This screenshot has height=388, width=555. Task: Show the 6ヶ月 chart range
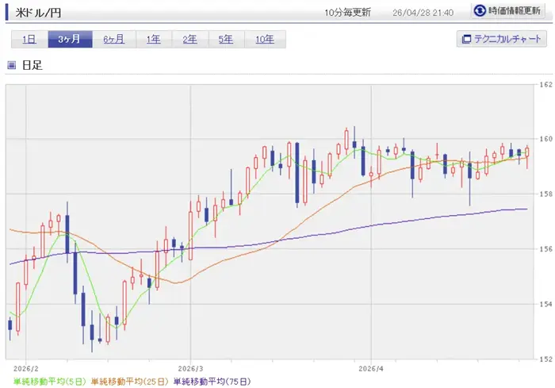(113, 40)
